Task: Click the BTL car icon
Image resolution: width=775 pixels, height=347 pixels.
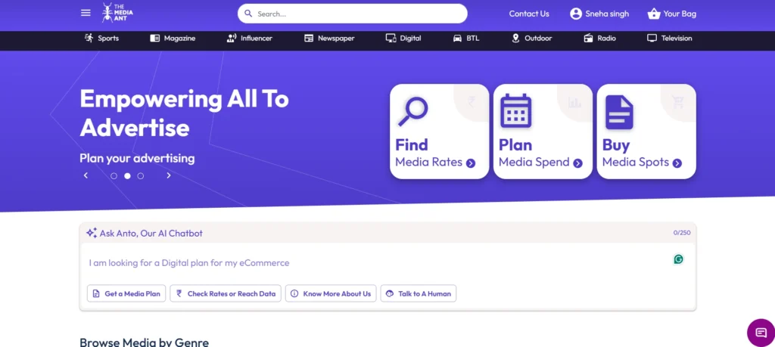Action: [x=458, y=38]
